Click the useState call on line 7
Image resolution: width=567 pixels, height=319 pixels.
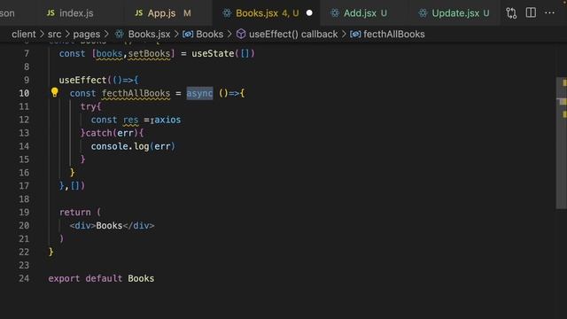(x=213, y=53)
